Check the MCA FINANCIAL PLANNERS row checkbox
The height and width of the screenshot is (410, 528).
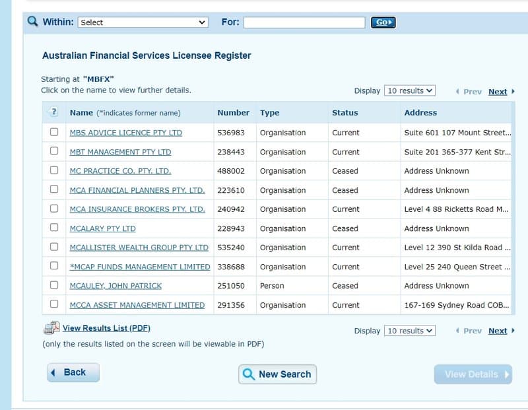click(x=54, y=189)
